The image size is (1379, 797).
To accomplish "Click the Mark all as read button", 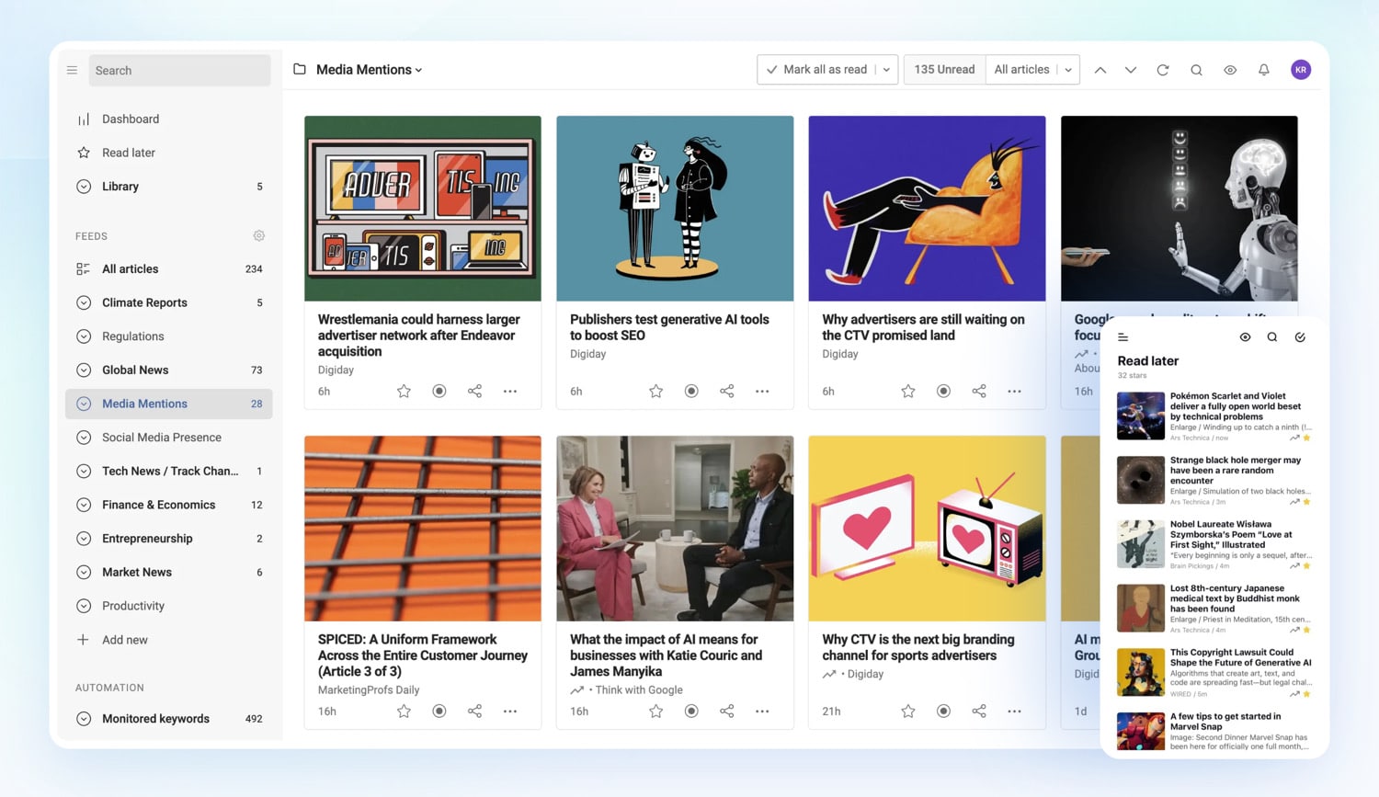I will (x=817, y=70).
